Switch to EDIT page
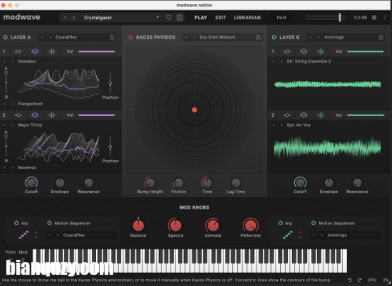The image size is (392, 286). [220, 17]
